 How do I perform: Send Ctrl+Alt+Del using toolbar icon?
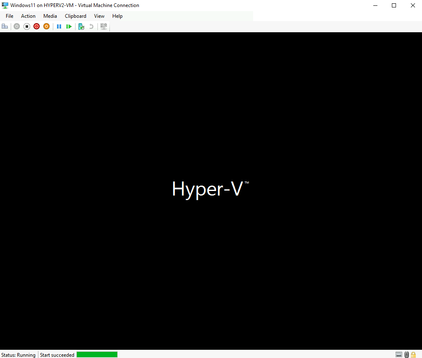coord(5,26)
